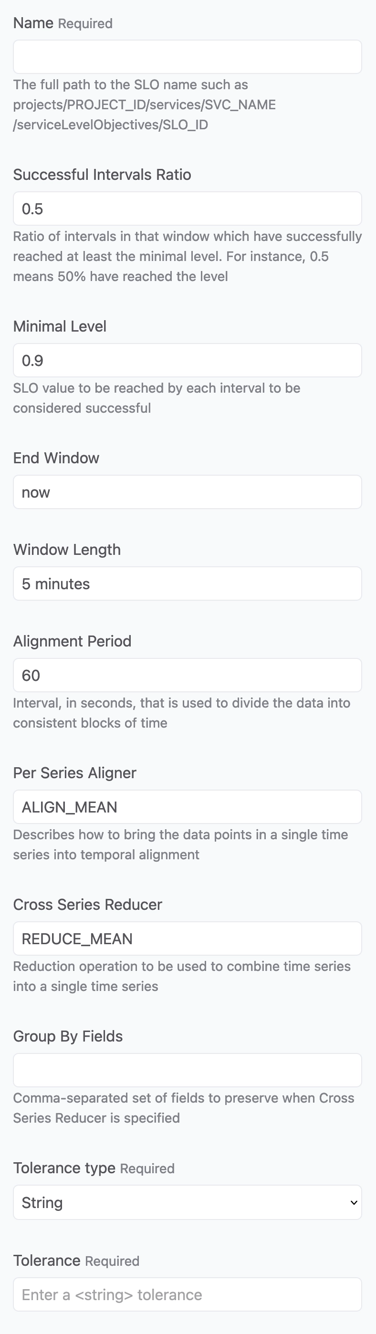Screen dimensions: 376x1334
Task: Focus the Successful Intervals Ratio field
Action: [188, 208]
